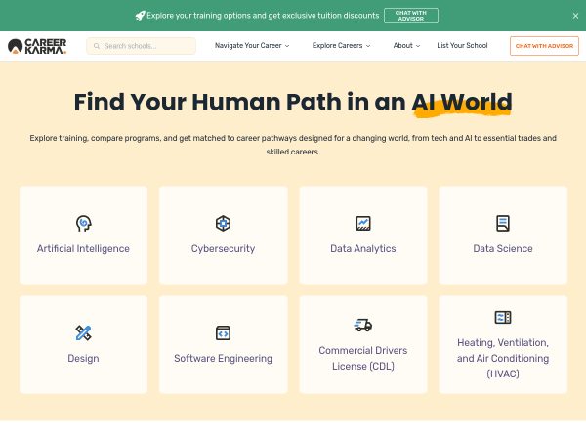Click the Data Science document icon
This screenshot has width=586, height=440.
[x=503, y=223]
